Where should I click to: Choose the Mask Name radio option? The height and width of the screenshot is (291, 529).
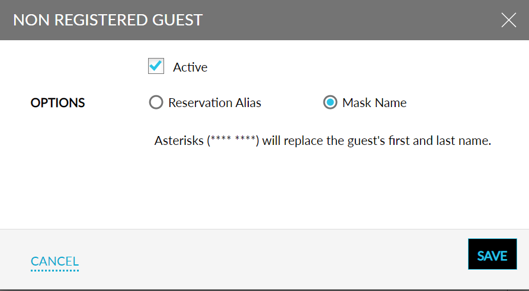(x=330, y=103)
